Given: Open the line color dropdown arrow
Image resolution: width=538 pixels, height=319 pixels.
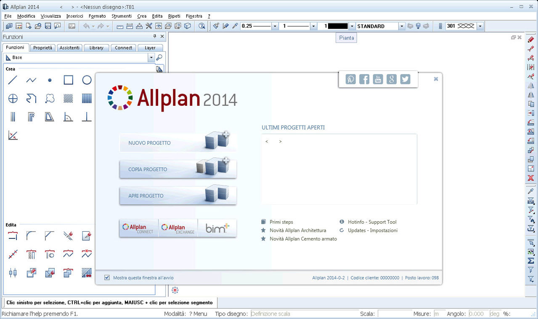Looking at the screenshot, I should pyautogui.click(x=352, y=26).
